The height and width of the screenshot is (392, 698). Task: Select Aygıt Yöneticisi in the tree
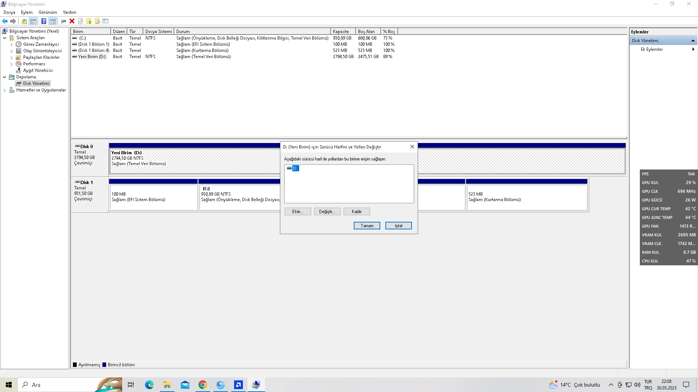[x=38, y=70]
